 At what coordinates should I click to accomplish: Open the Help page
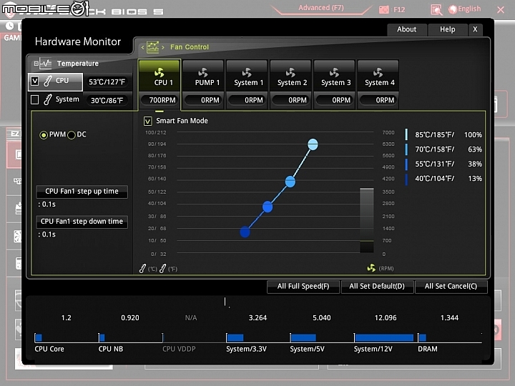(x=447, y=29)
